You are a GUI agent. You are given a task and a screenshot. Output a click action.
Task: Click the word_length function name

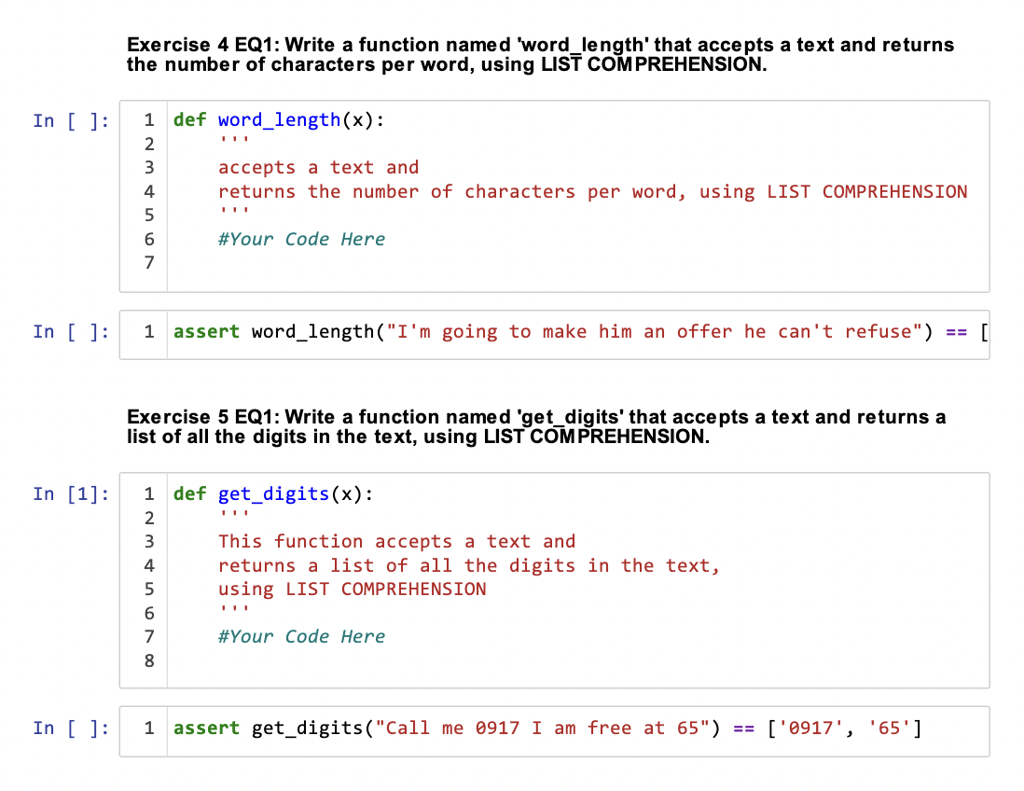point(279,119)
